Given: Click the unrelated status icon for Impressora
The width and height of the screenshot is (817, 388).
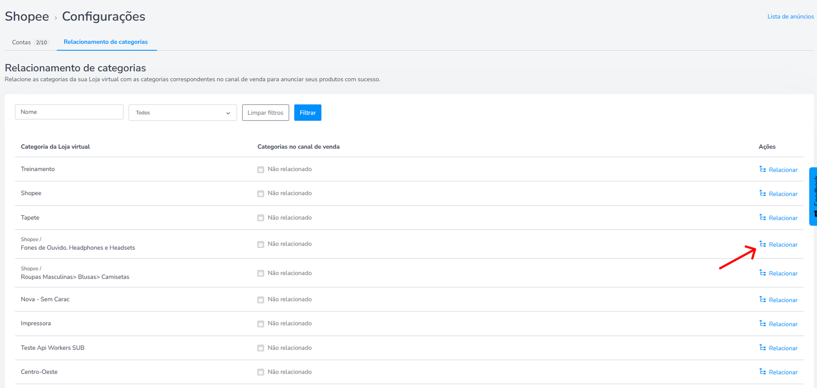Looking at the screenshot, I should pyautogui.click(x=261, y=324).
